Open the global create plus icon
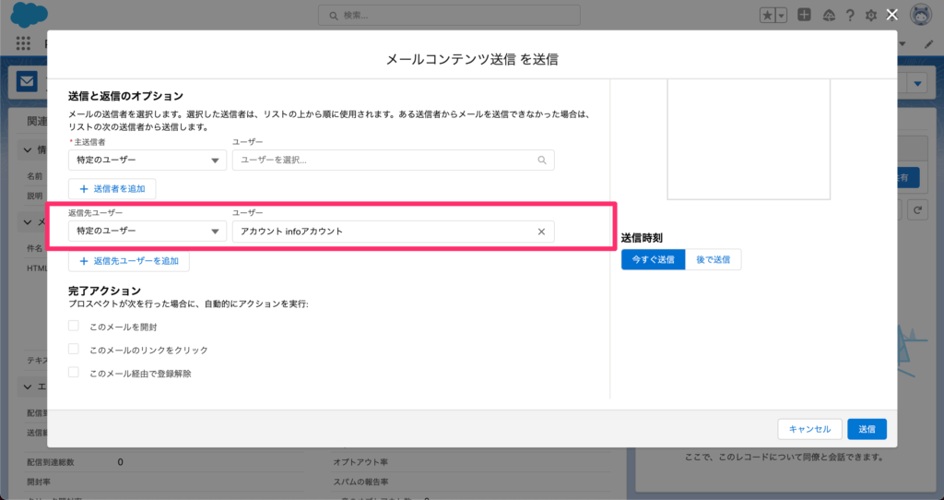This screenshot has width=944, height=500. (804, 15)
